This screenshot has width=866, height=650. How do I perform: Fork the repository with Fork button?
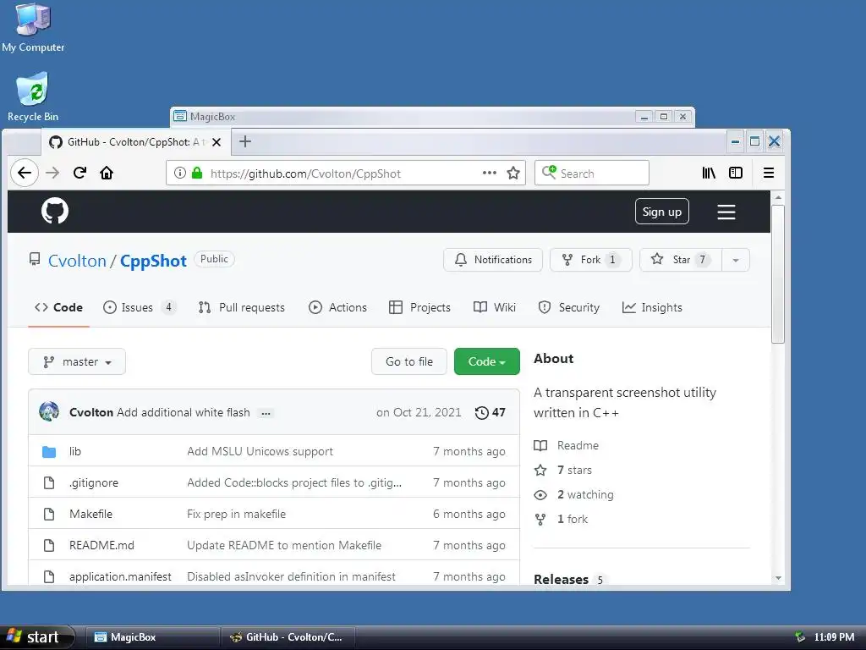pos(590,260)
